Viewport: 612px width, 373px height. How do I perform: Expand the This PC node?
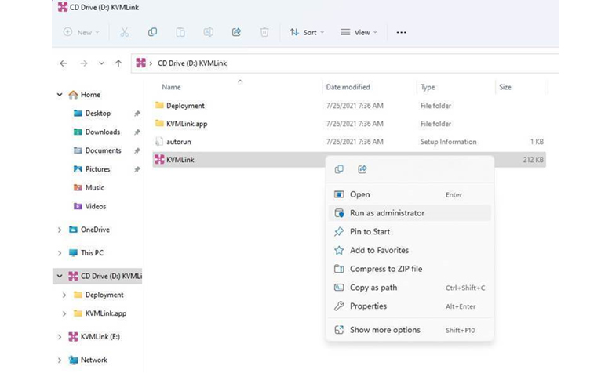[60, 253]
